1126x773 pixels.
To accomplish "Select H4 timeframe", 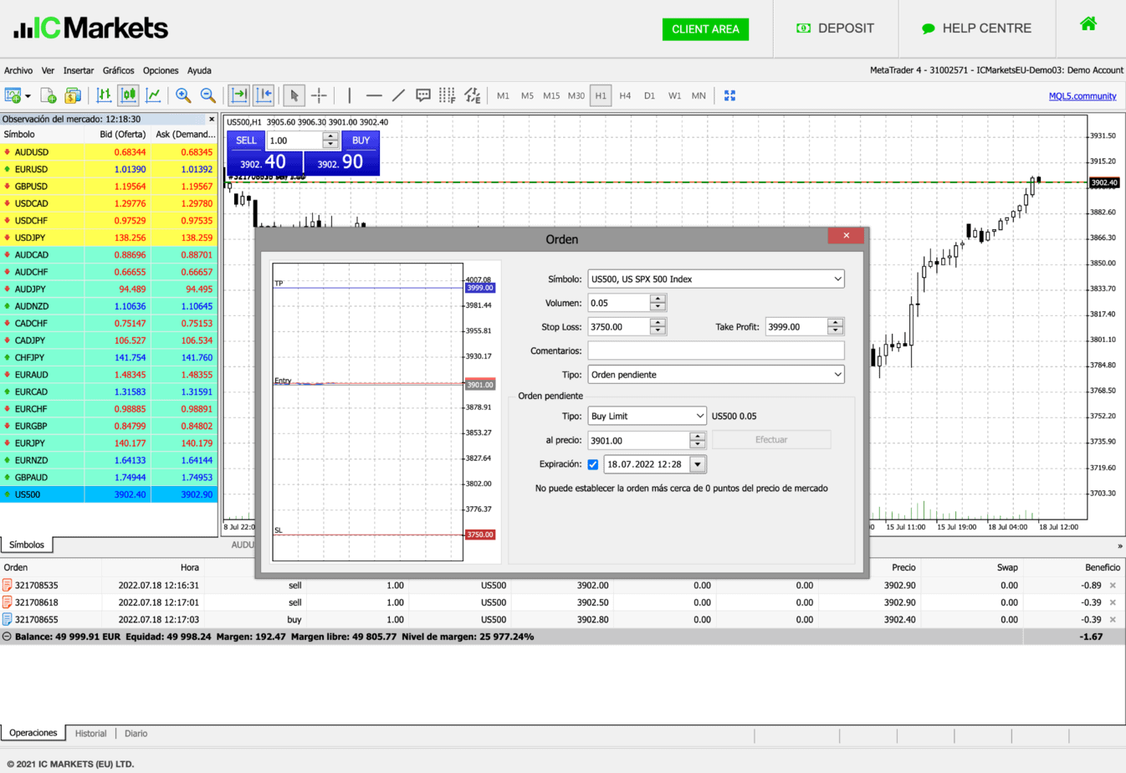I will (625, 95).
